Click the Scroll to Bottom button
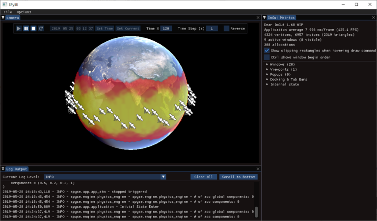377x221 pixels. pyautogui.click(x=238, y=177)
